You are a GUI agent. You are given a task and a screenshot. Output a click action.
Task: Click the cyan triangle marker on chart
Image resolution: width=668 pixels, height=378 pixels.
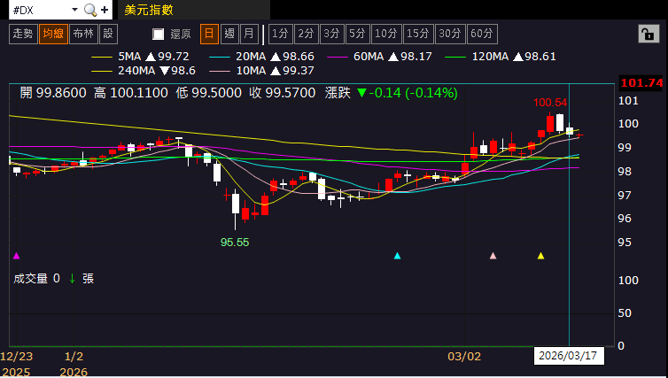pyautogui.click(x=397, y=256)
